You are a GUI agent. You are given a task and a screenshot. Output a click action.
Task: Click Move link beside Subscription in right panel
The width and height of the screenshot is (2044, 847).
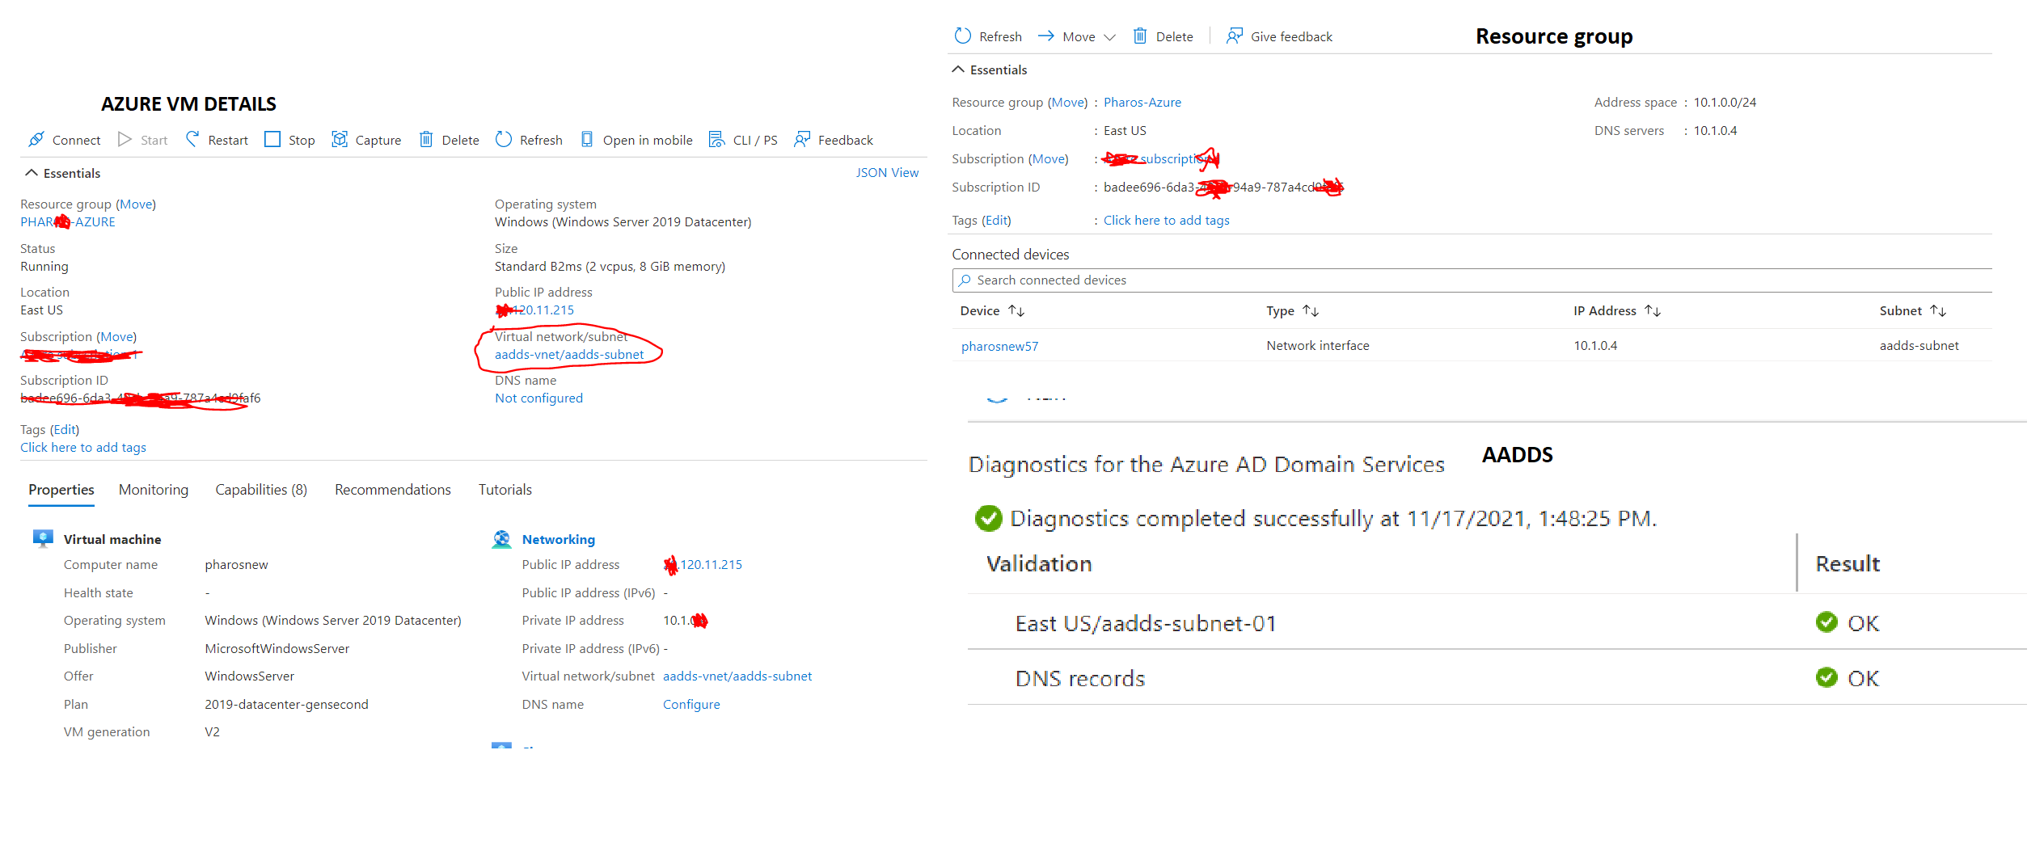1049,159
